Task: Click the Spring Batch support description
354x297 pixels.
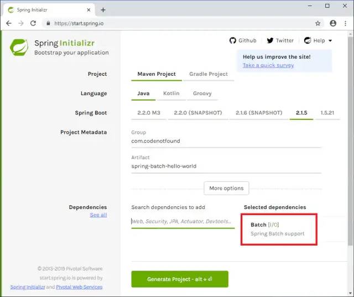Action: [278, 234]
